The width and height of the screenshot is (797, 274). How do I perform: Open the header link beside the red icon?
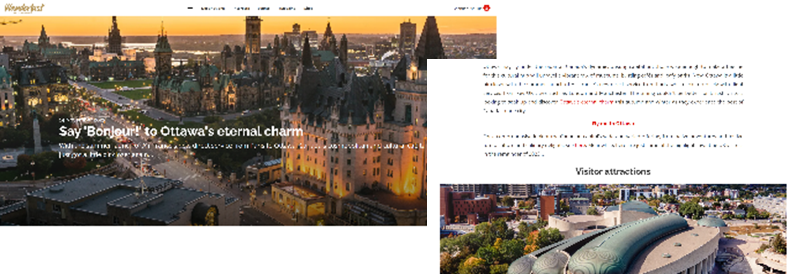coord(468,8)
